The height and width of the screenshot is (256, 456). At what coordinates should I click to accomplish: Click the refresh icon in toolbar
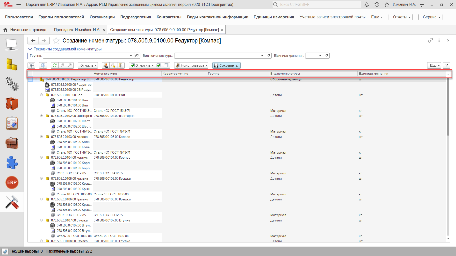(x=54, y=65)
